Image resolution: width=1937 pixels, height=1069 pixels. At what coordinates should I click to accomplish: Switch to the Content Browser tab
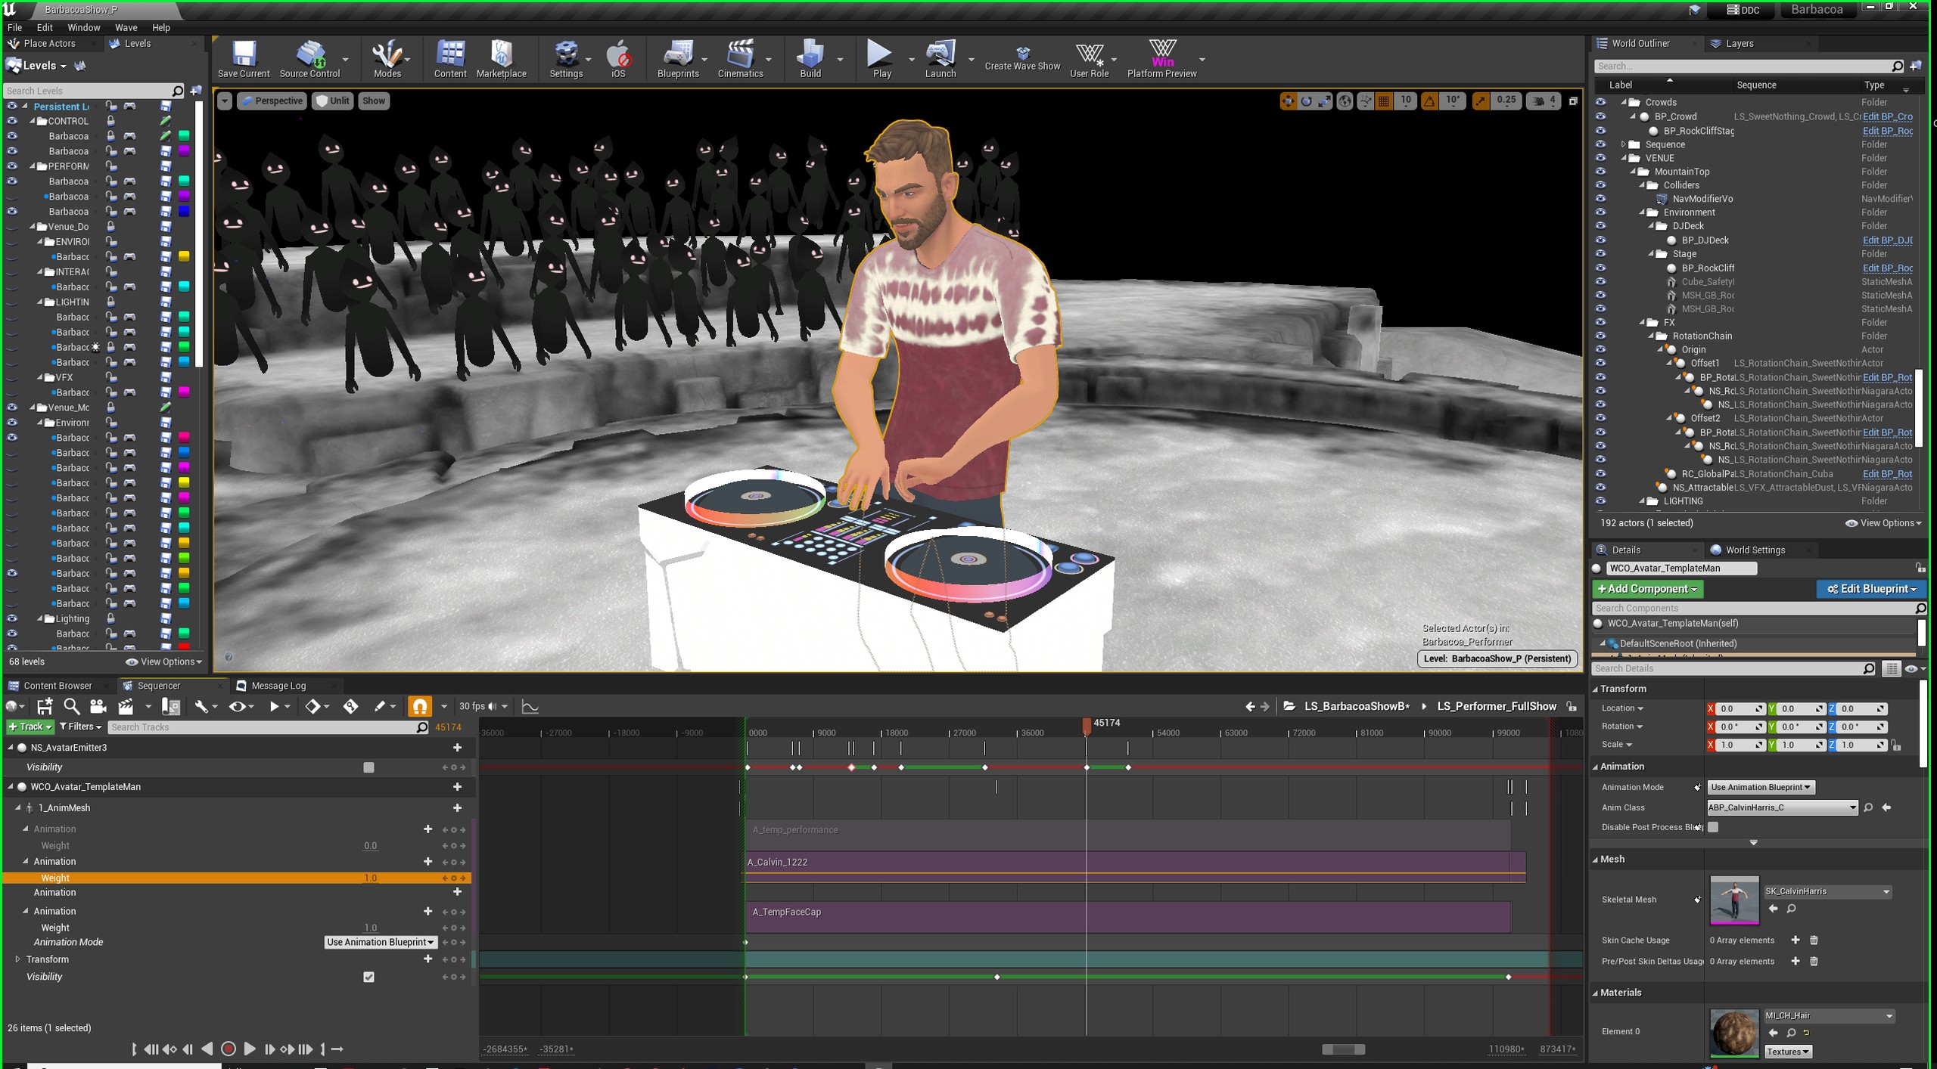(x=58, y=686)
